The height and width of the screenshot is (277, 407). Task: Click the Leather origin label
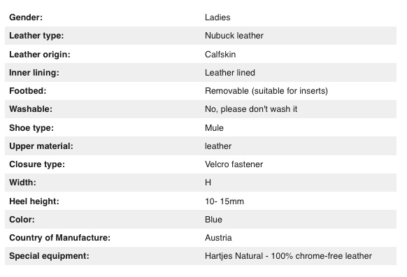[x=40, y=55]
